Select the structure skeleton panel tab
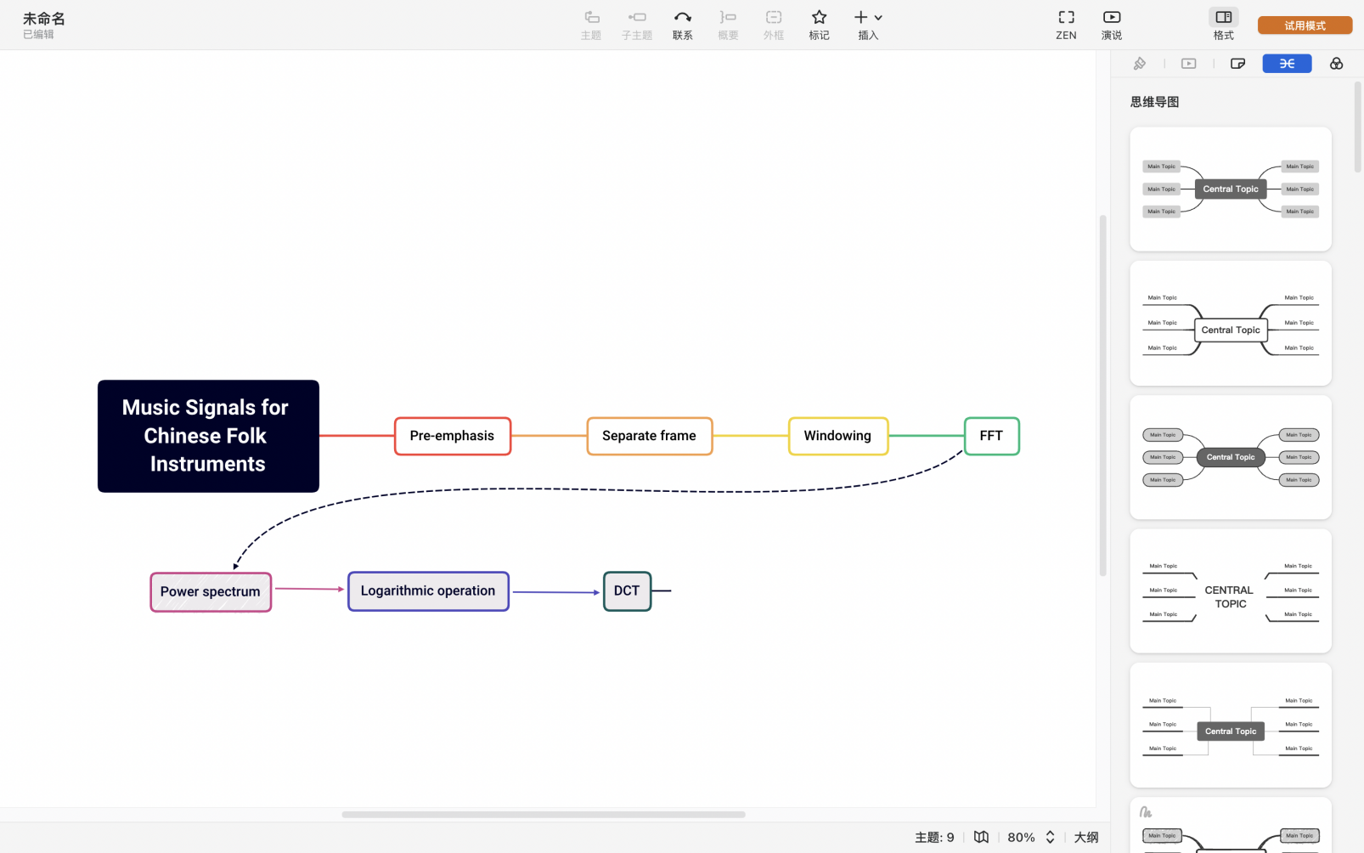The image size is (1364, 853). tap(1287, 64)
